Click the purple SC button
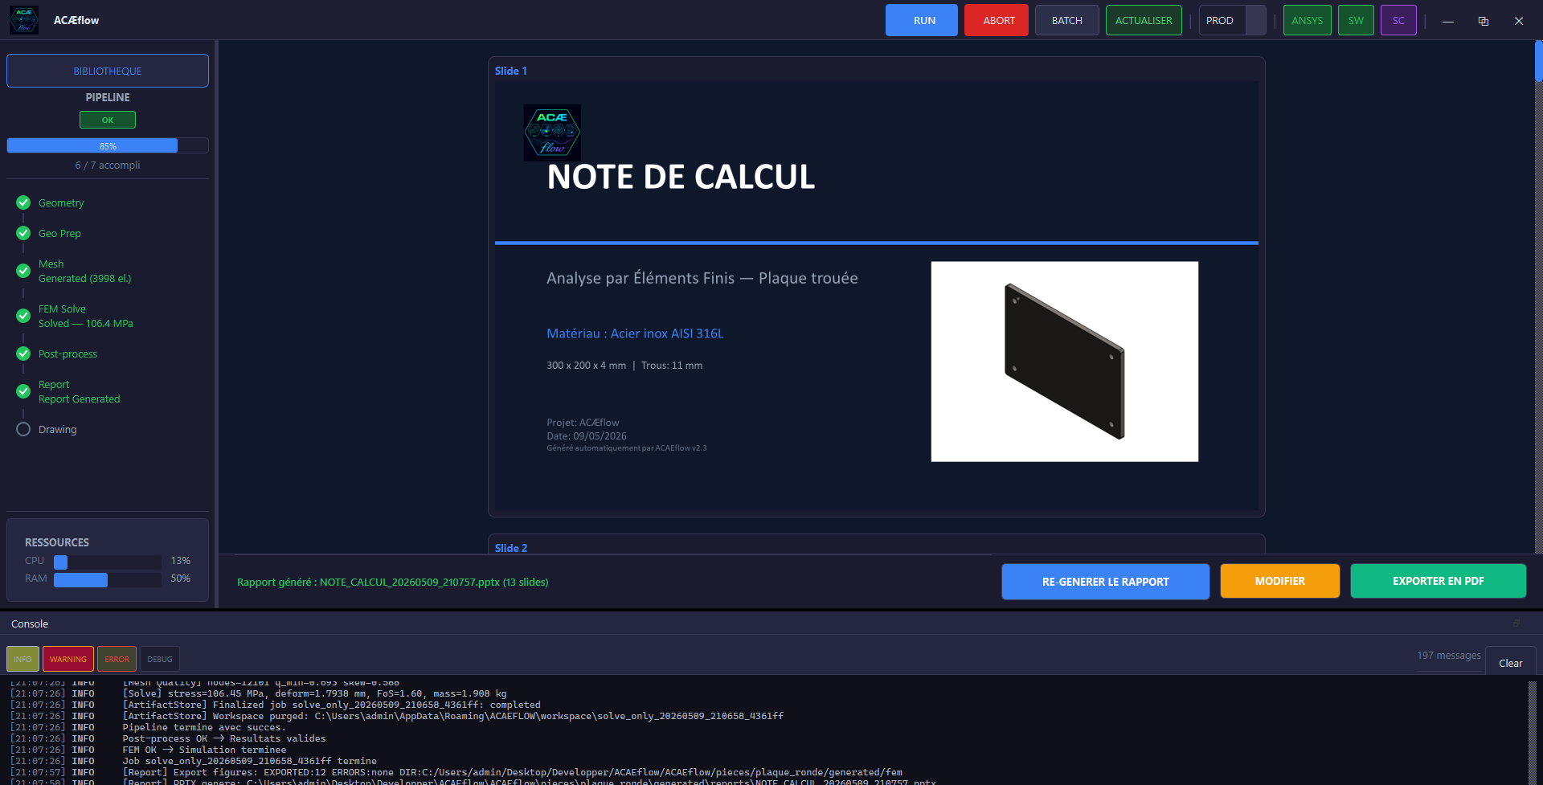 [x=1398, y=20]
